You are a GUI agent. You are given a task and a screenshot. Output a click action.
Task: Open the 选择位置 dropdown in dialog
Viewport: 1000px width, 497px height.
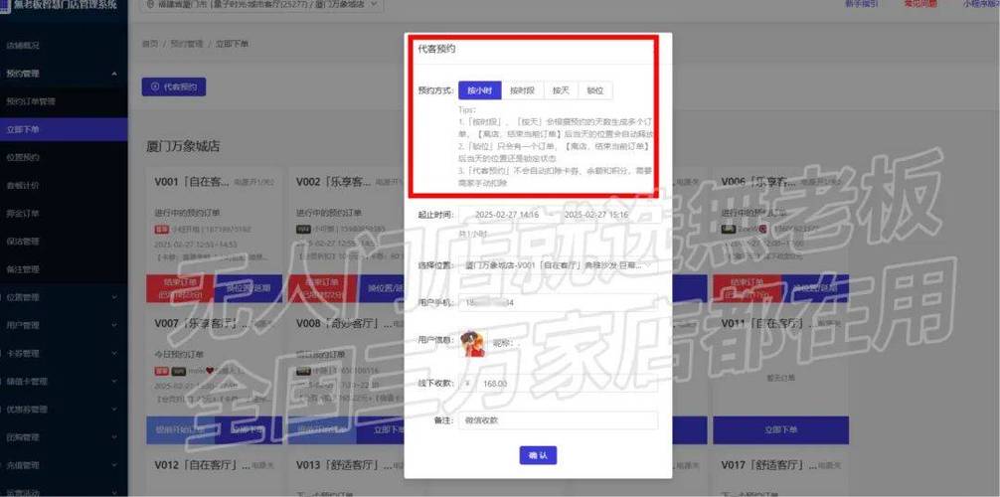tap(558, 264)
